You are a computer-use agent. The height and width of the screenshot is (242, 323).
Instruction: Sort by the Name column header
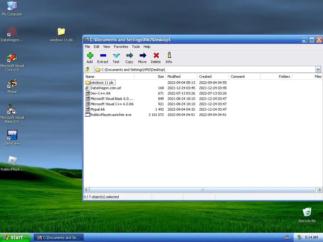click(x=109, y=77)
